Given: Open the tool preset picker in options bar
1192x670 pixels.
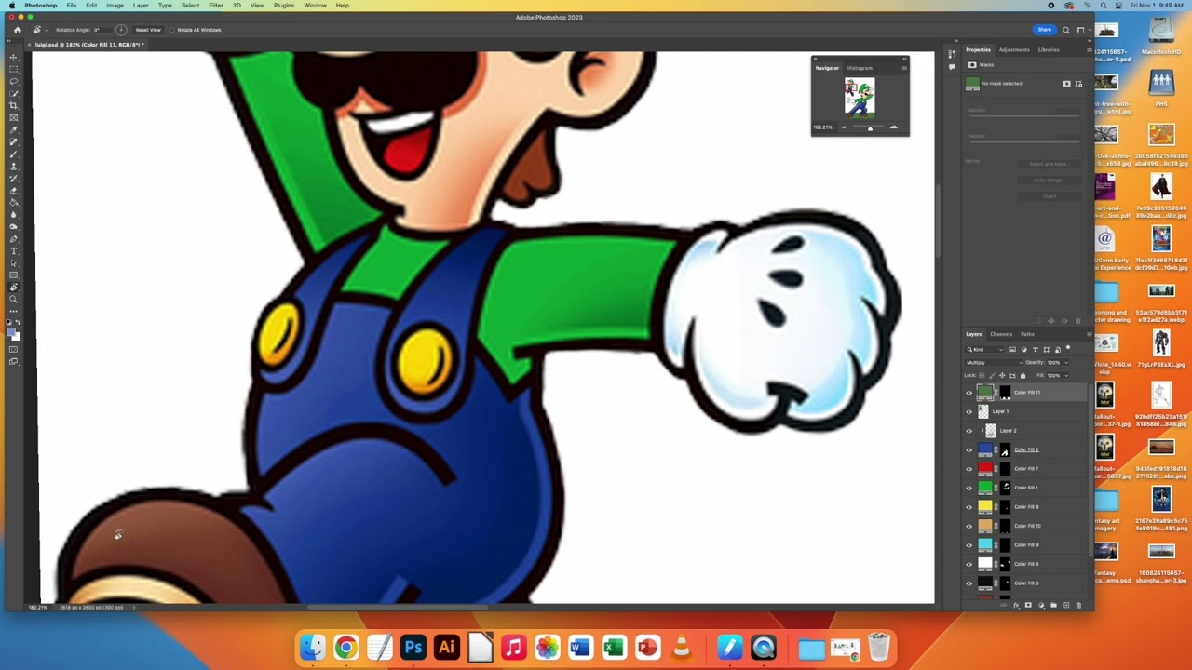Looking at the screenshot, I should pyautogui.click(x=39, y=30).
